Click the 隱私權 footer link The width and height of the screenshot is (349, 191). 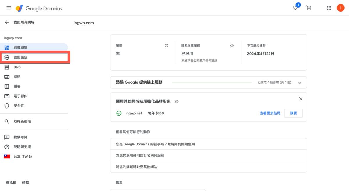click(11, 183)
